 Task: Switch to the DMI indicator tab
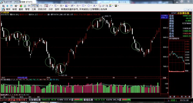[38, 97]
